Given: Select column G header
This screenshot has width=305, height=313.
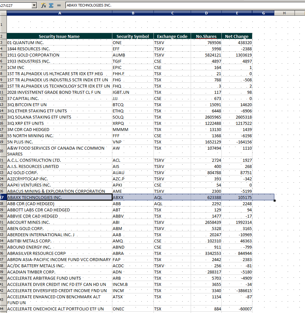Looking at the screenshot, I should [x=263, y=13].
